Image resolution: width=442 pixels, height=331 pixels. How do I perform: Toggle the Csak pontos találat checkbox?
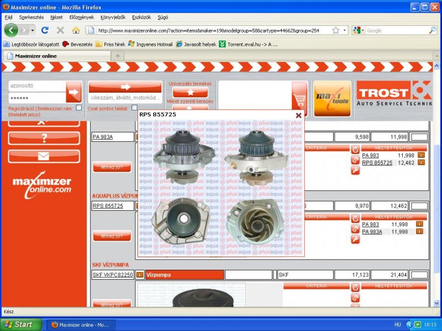[134, 108]
